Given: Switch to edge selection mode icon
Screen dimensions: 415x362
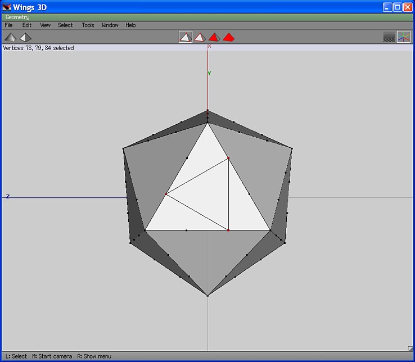Looking at the screenshot, I should [200, 37].
